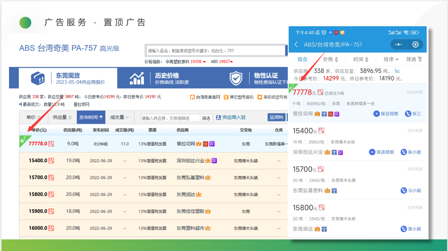Open the 东莞佳佳塑胶 supplier link

pyautogui.click(x=191, y=211)
